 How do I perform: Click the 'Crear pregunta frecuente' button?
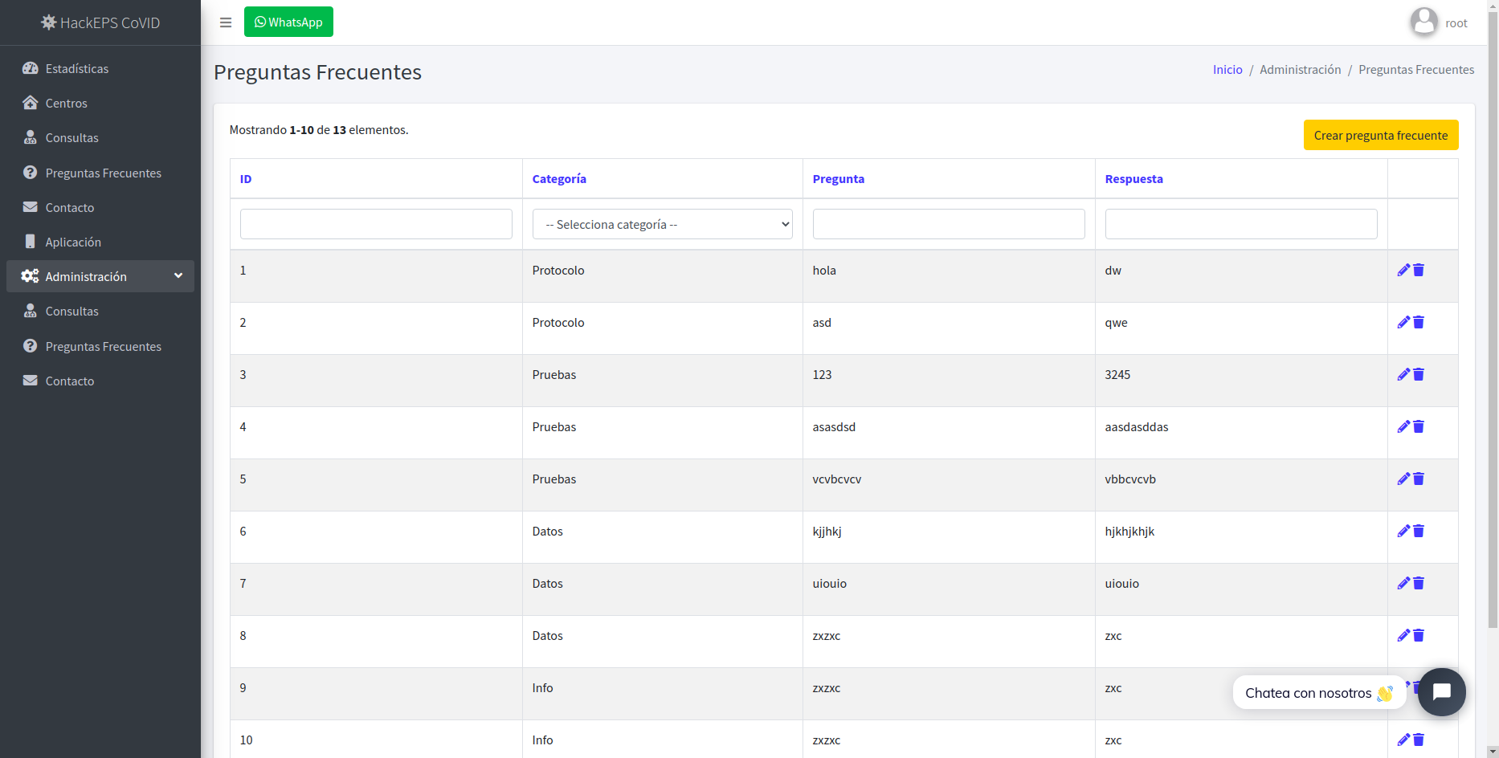coord(1380,135)
